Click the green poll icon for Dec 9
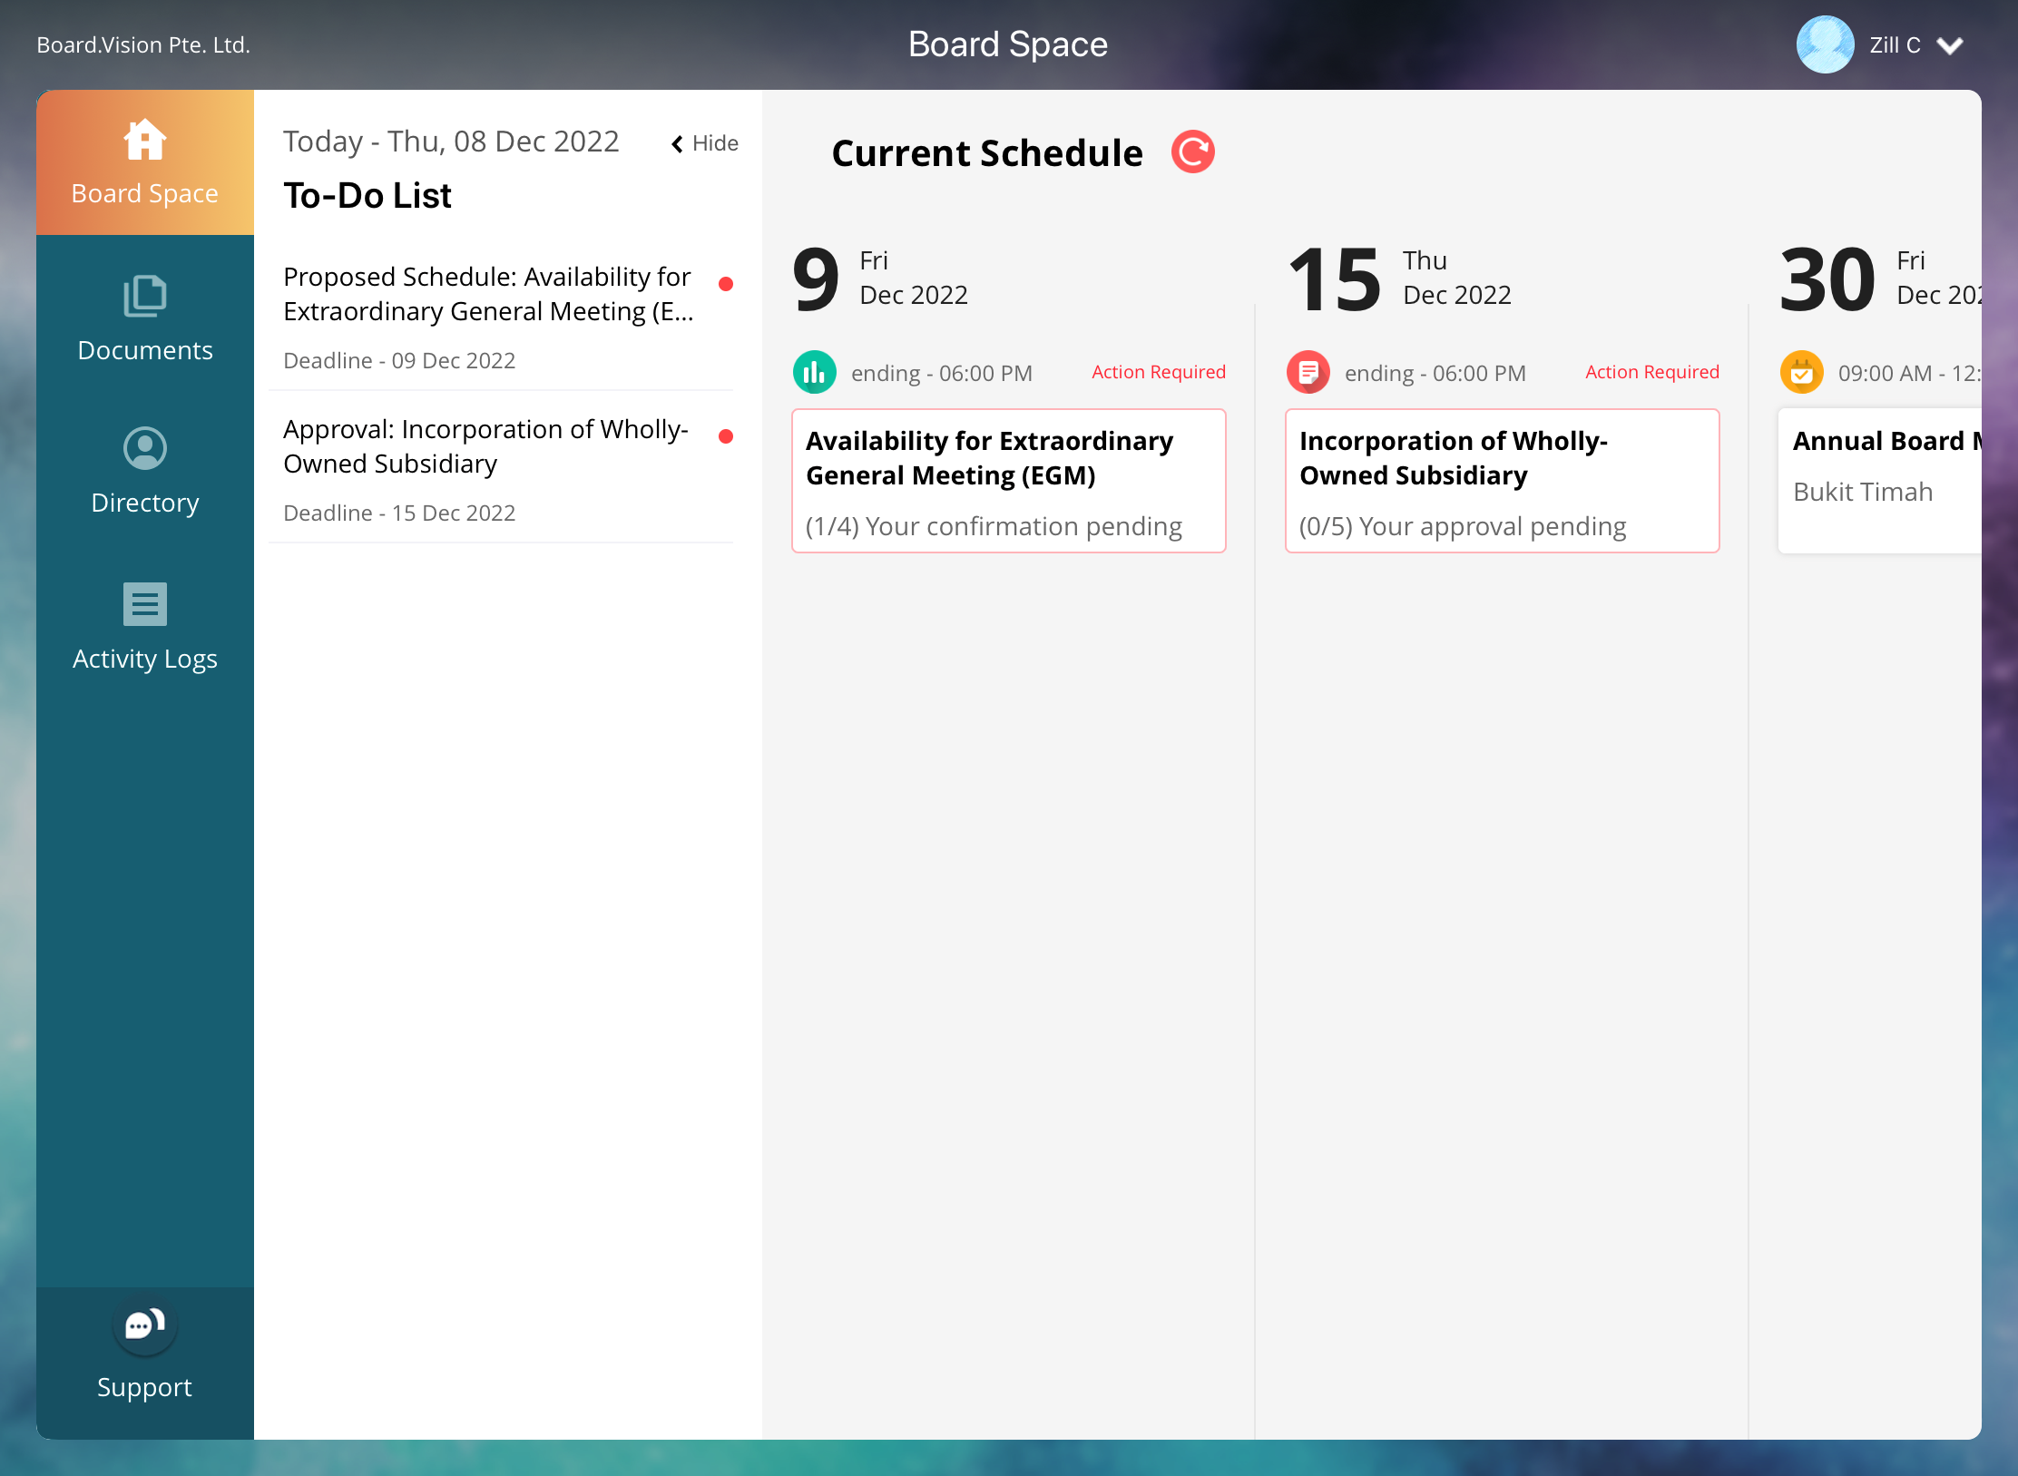The height and width of the screenshot is (1476, 2018). (814, 372)
